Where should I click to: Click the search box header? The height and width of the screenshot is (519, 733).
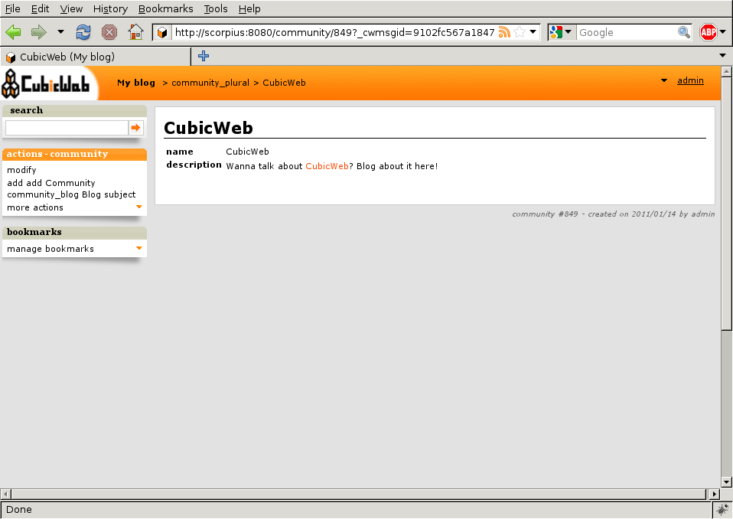[x=75, y=111]
